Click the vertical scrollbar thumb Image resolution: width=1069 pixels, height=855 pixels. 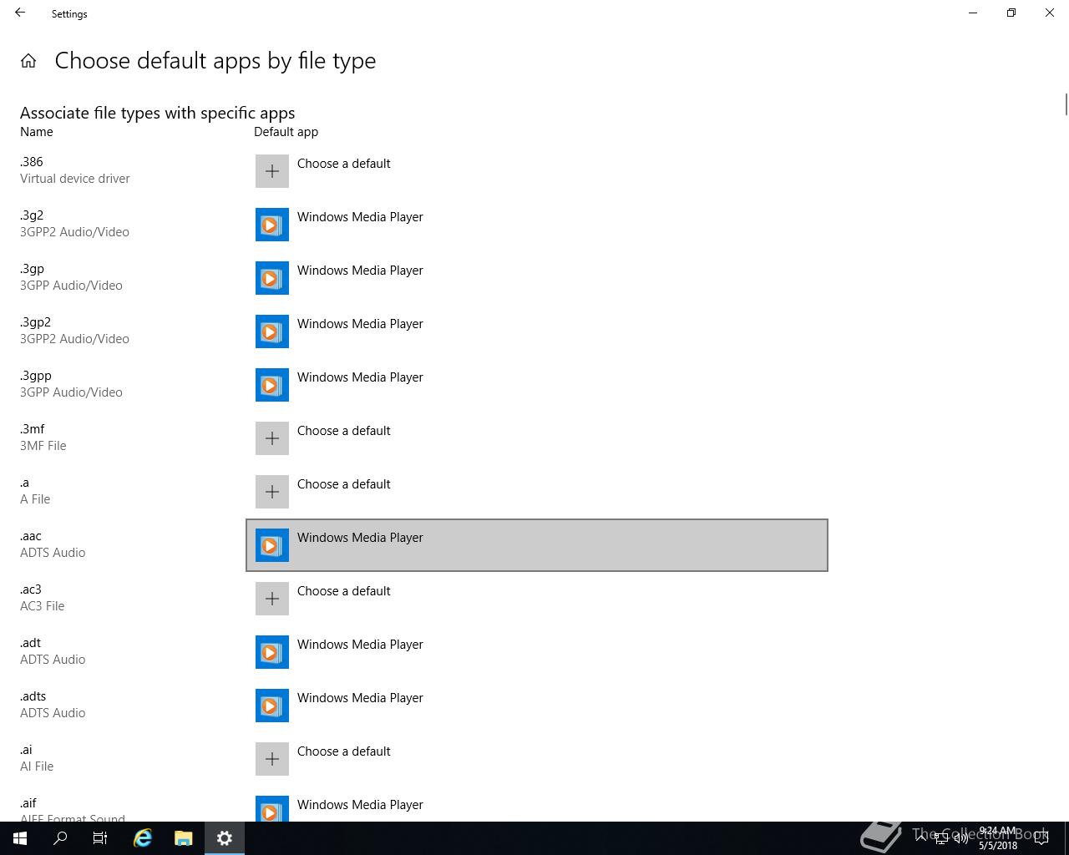click(x=1066, y=105)
